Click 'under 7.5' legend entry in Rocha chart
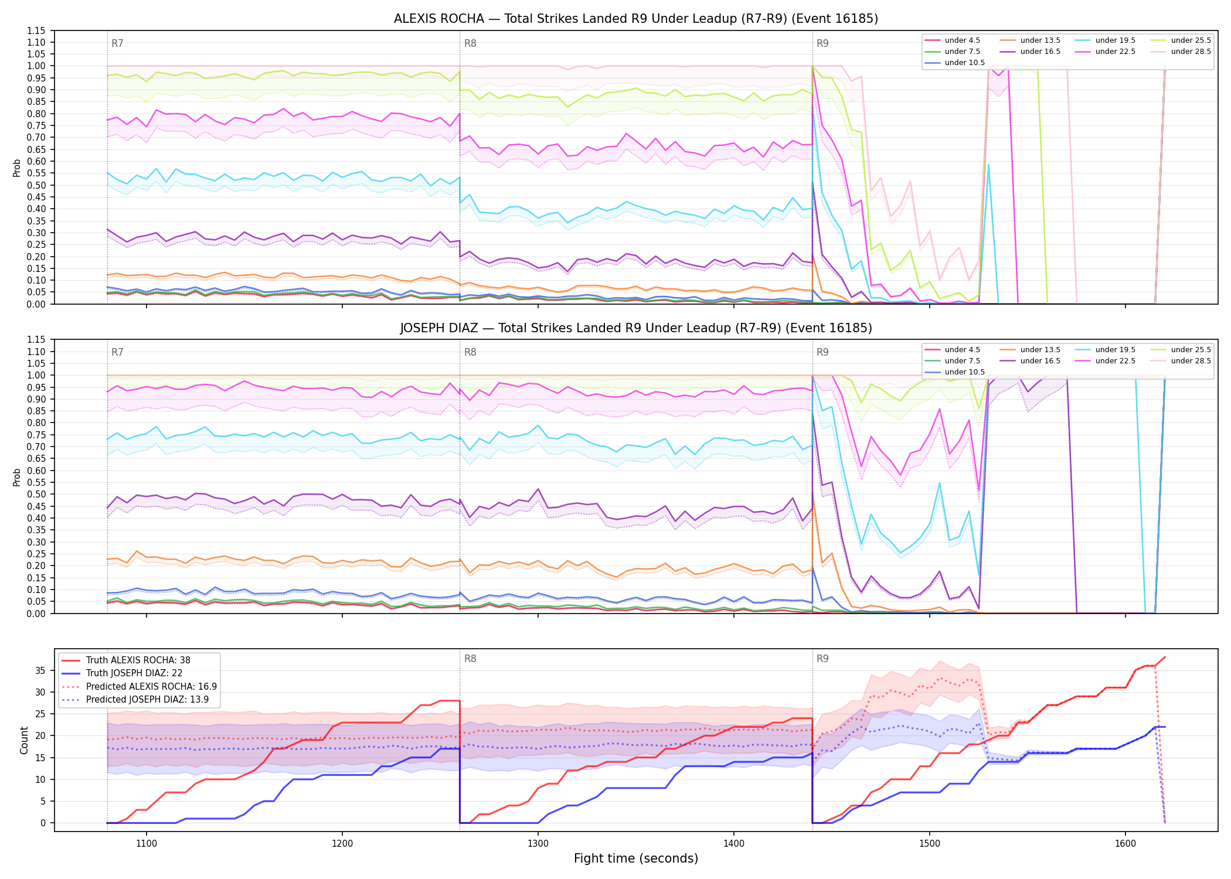Viewport: 1231px width, 879px height. pos(953,52)
